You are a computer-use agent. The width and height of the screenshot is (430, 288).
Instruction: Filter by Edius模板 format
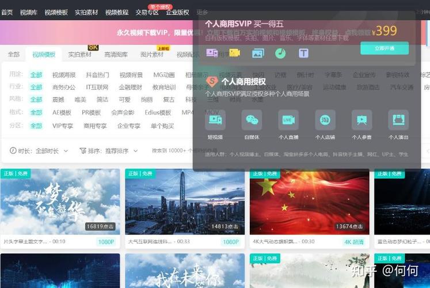point(158,112)
